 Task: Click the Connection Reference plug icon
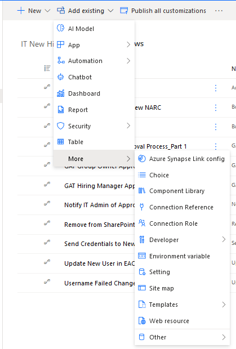tap(141, 207)
